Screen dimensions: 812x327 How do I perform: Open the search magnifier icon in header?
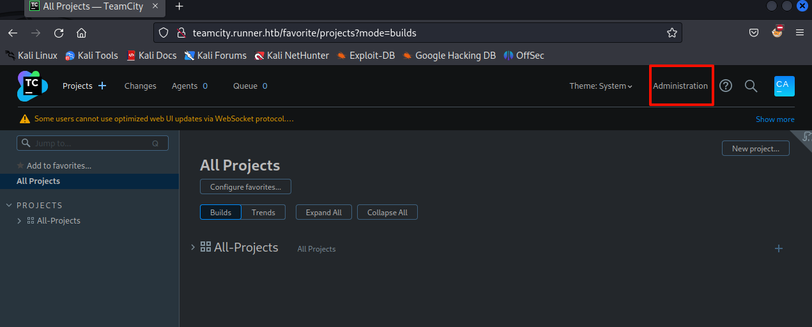coord(751,86)
